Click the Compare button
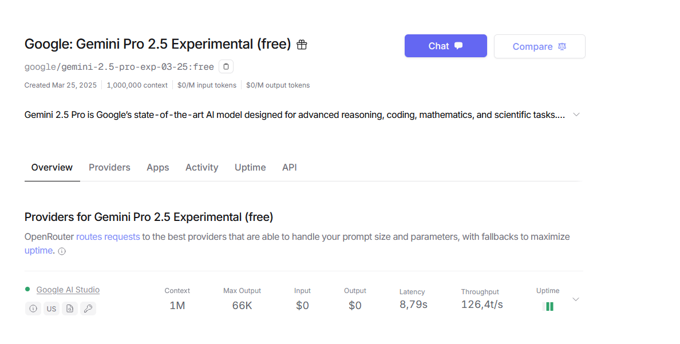 (540, 46)
